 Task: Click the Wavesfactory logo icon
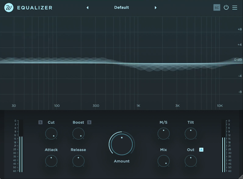click(x=9, y=8)
